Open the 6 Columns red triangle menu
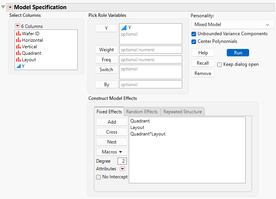Screen dimensions: 276x199 click(x=17, y=26)
